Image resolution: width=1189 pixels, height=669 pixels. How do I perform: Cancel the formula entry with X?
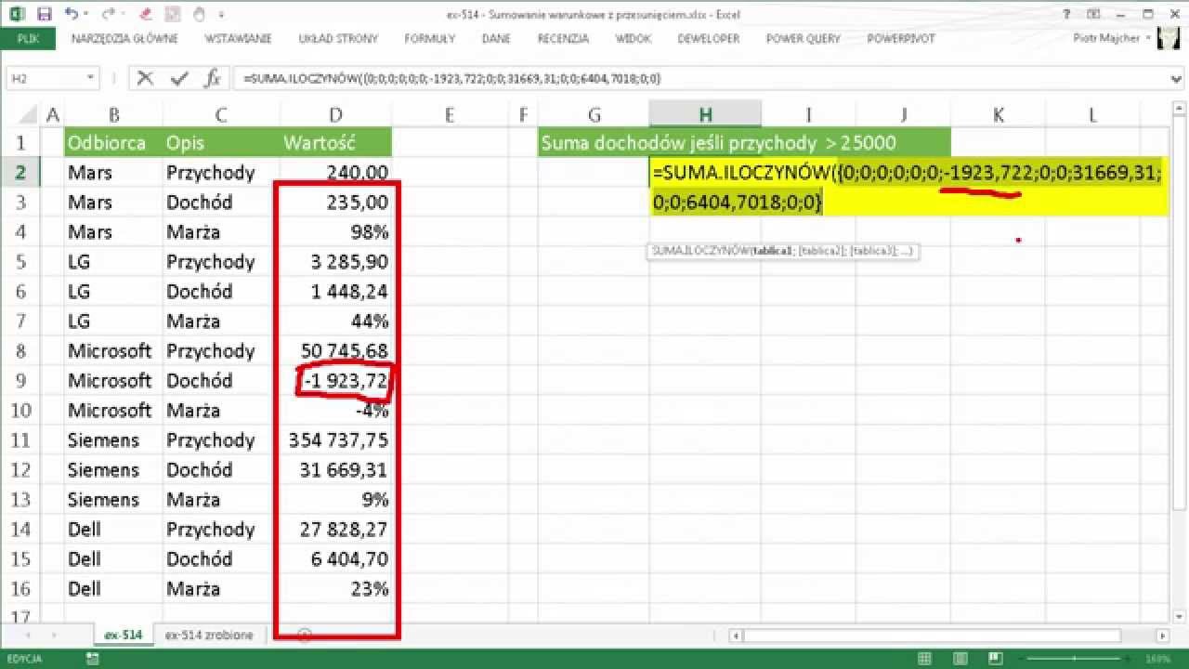tap(145, 78)
